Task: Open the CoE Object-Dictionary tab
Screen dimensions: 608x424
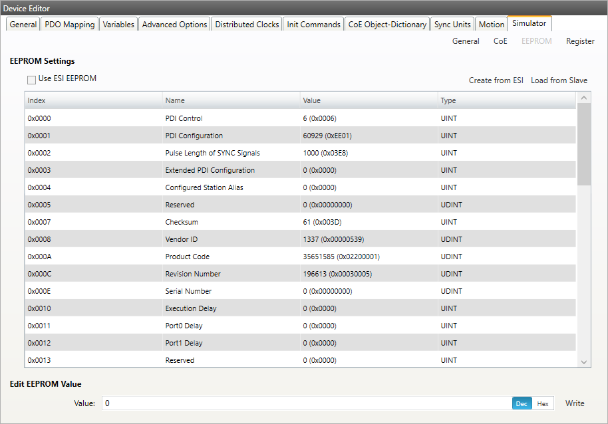Action: (x=387, y=25)
